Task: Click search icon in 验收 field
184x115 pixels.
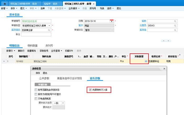Action: (x=175, y=21)
